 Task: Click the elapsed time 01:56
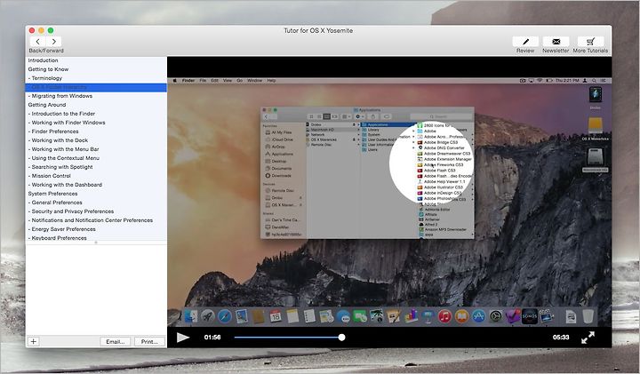(x=212, y=338)
